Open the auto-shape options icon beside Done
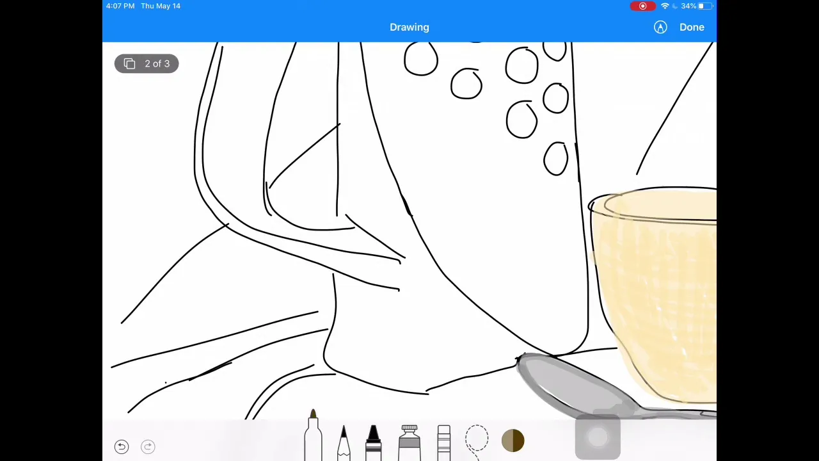Screen dimensions: 819x461 pos(660,28)
